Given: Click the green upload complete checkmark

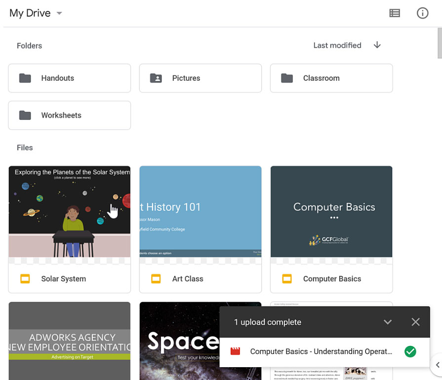Looking at the screenshot, I should [410, 351].
